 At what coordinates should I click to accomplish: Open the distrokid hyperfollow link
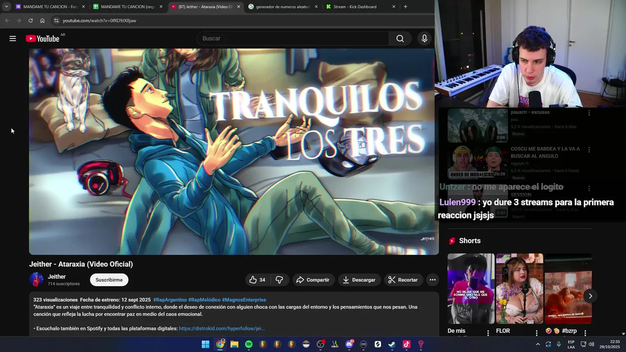pos(222,329)
